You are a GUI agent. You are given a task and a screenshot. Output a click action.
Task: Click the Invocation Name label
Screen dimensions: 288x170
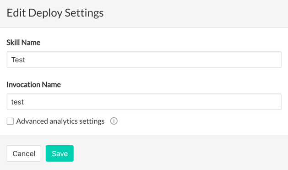[x=33, y=84]
